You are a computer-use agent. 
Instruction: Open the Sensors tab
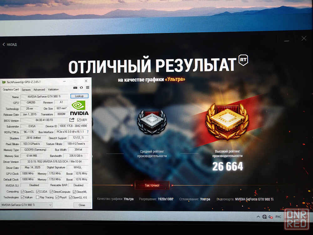point(26,90)
